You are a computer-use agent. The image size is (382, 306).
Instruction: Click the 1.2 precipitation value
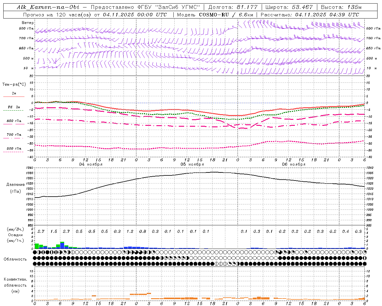tap(130, 232)
